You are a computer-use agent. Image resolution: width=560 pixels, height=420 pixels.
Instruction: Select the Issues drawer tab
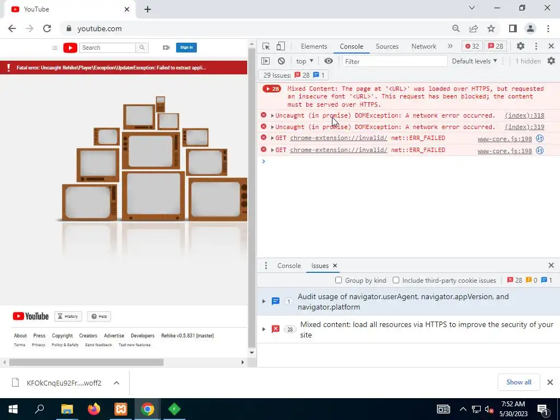click(320, 266)
